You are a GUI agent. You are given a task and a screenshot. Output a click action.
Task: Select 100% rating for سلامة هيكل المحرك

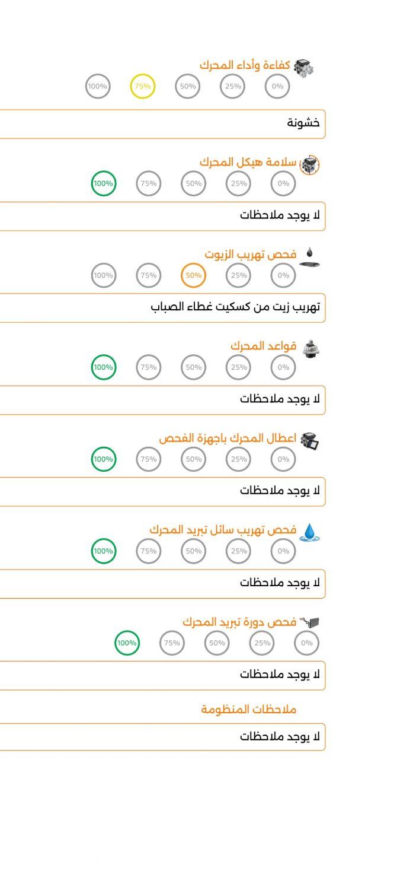coord(104,183)
